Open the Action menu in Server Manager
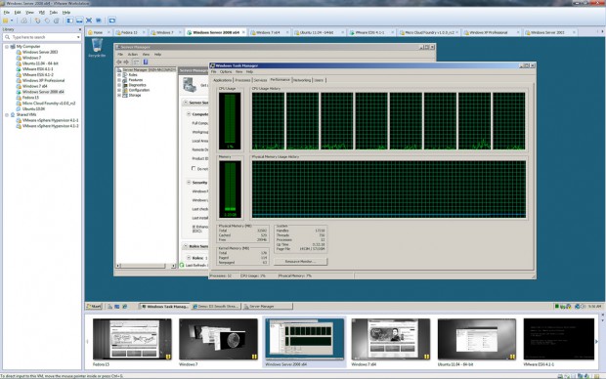606x379 pixels. pos(133,55)
